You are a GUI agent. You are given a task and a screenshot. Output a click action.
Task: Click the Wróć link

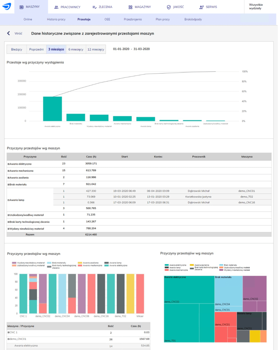coord(18,33)
